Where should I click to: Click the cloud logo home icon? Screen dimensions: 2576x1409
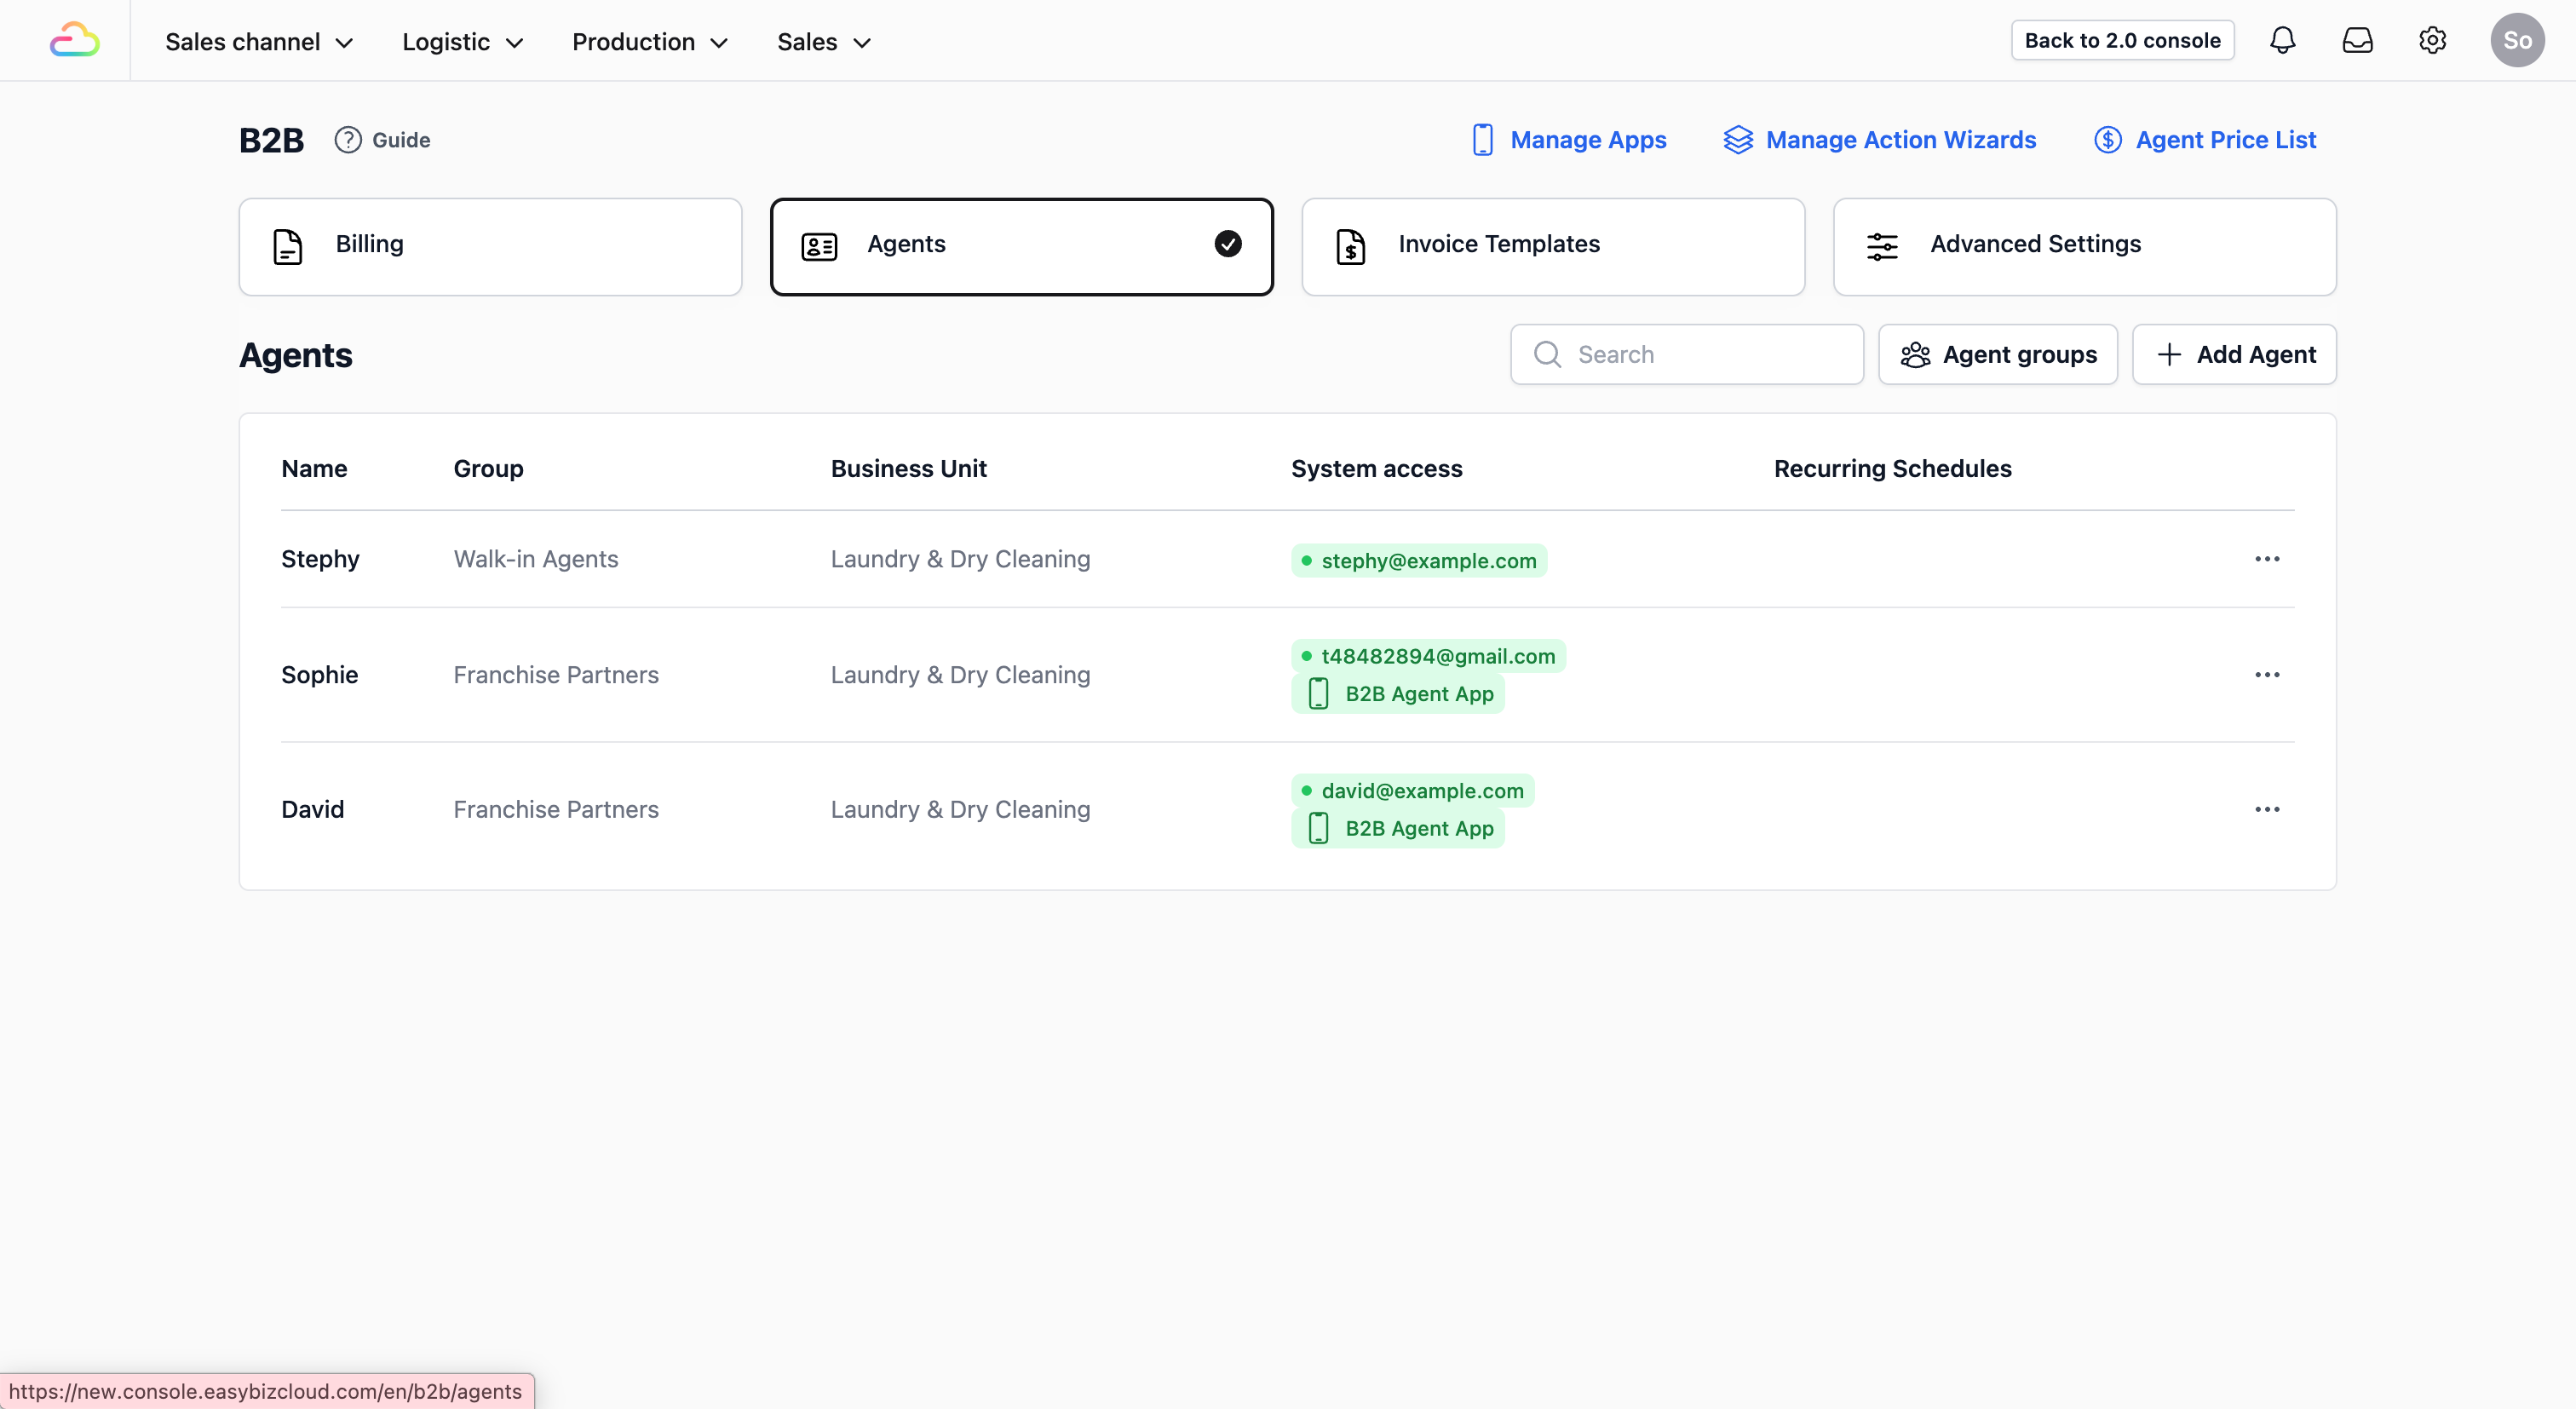(x=74, y=40)
